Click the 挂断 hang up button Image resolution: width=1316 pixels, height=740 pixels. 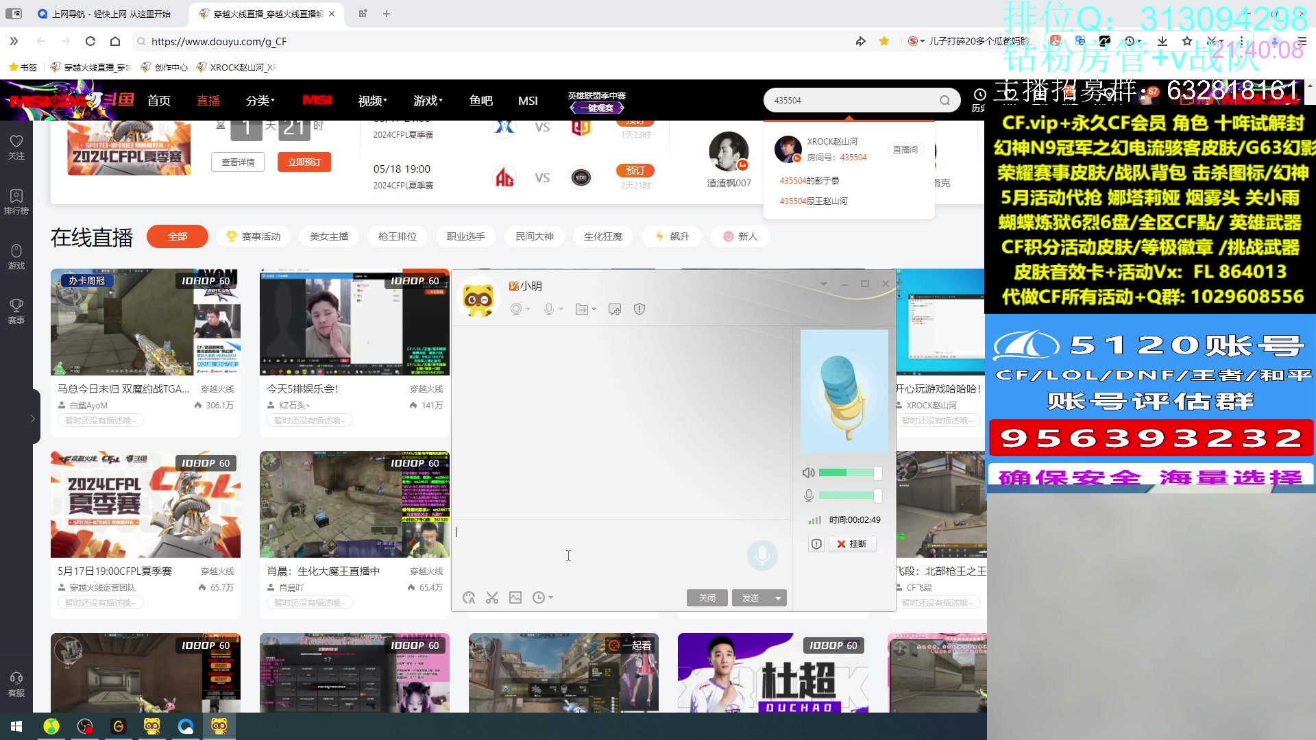(x=852, y=544)
